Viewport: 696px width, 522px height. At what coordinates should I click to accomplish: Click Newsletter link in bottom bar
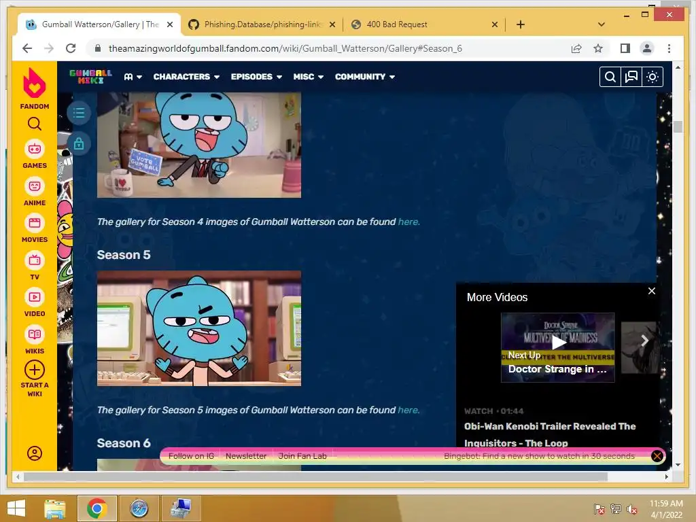pyautogui.click(x=246, y=456)
